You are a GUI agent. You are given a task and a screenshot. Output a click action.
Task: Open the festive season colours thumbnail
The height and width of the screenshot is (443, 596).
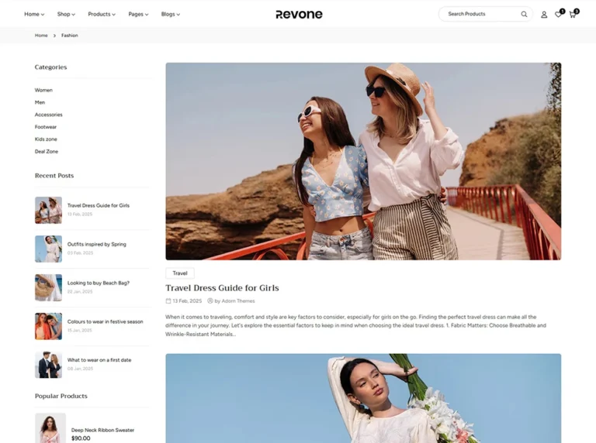48,326
